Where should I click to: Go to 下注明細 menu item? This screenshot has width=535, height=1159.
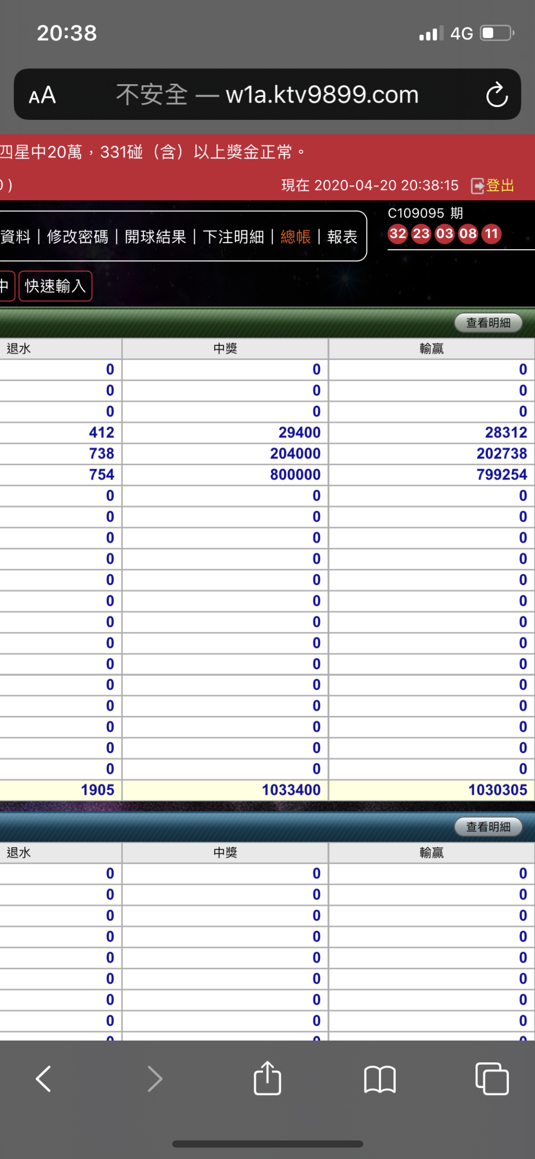coord(233,237)
